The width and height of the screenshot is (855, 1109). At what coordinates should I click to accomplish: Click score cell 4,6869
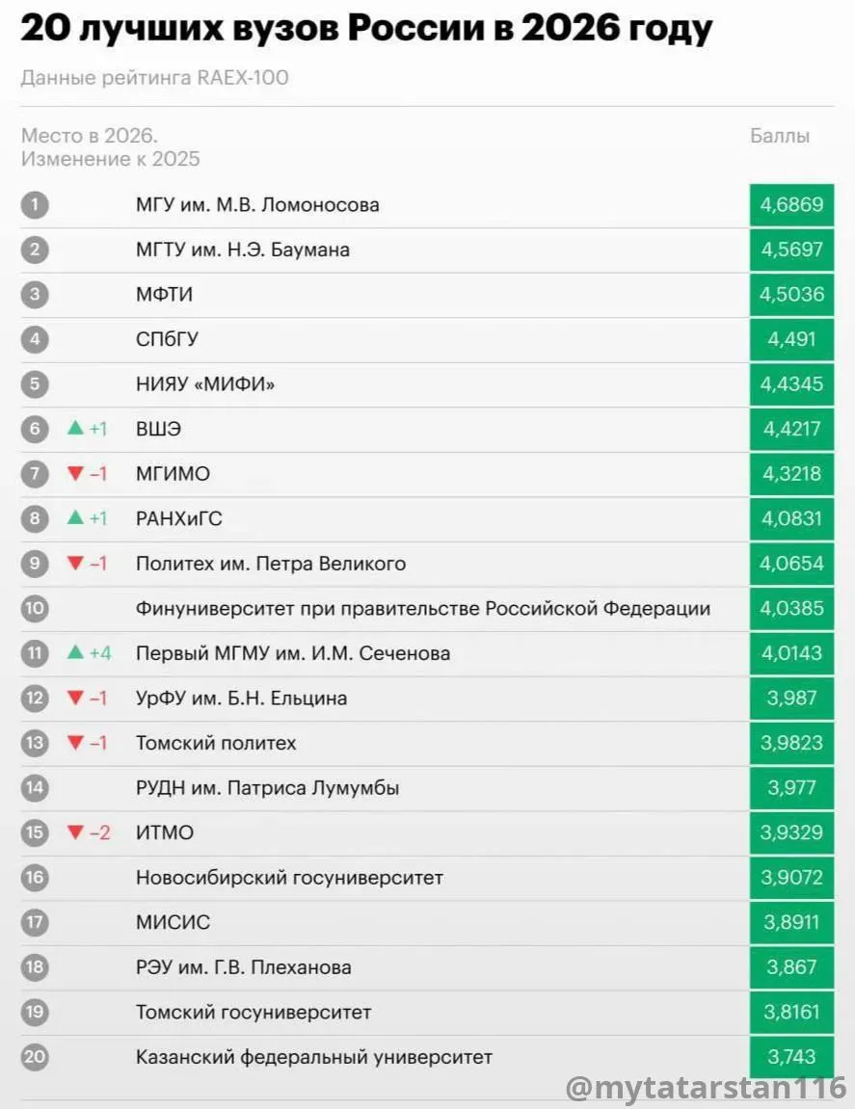pyautogui.click(x=792, y=205)
